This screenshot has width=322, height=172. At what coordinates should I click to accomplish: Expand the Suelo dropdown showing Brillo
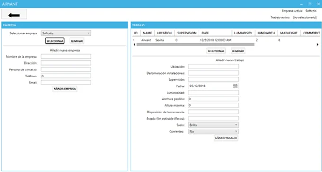pos(214,125)
